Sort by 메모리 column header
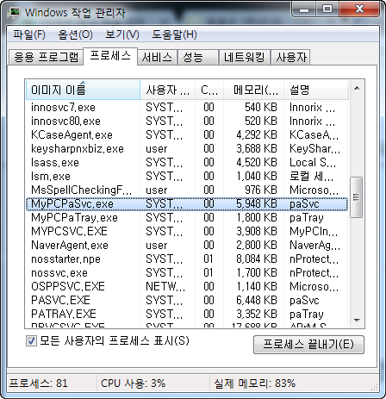 point(254,90)
